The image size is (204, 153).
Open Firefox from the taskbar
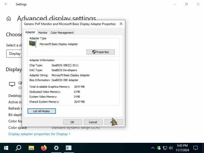click(x=44, y=148)
